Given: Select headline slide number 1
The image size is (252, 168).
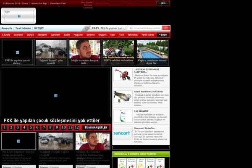Looking at the screenshot, I should tap(5, 128).
